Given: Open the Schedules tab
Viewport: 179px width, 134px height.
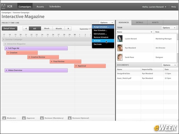Looking at the screenshot, I should (x=55, y=6).
